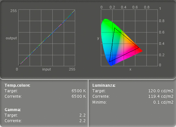Select the Luminanza target 120.0 cd/m2

[x=161, y=91]
